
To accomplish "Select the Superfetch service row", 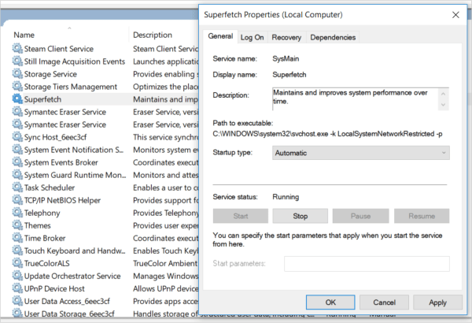I will (105, 99).
